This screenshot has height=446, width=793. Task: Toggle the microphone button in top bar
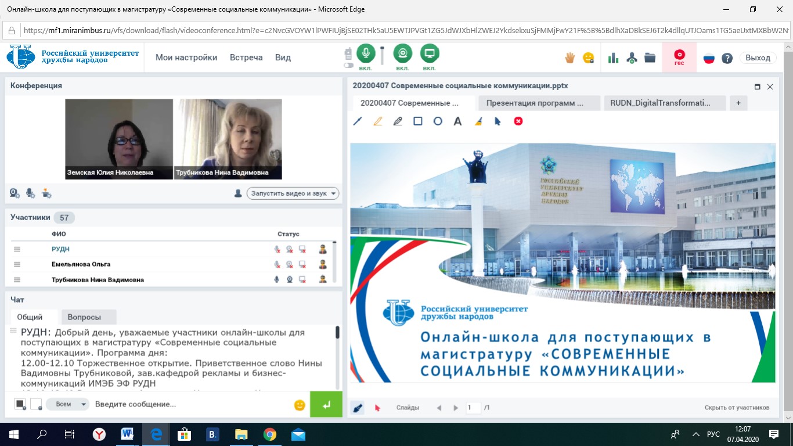(366, 53)
